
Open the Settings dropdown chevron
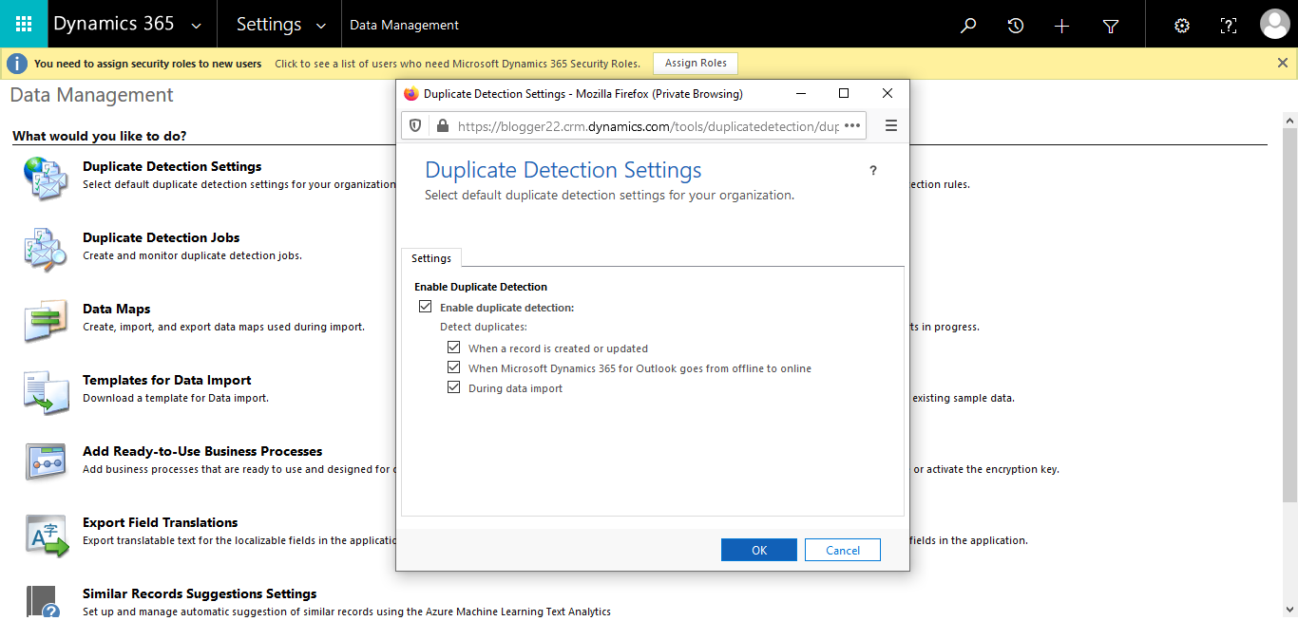click(320, 24)
